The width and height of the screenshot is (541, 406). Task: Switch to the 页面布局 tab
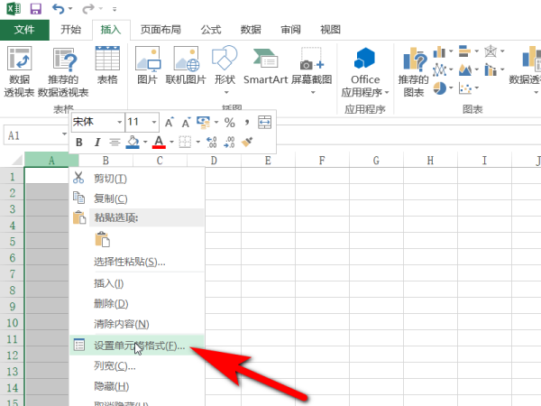[160, 30]
